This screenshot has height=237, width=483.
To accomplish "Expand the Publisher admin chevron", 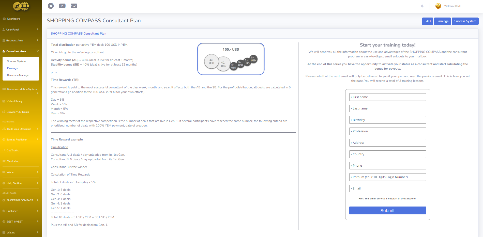I will 38,211.
